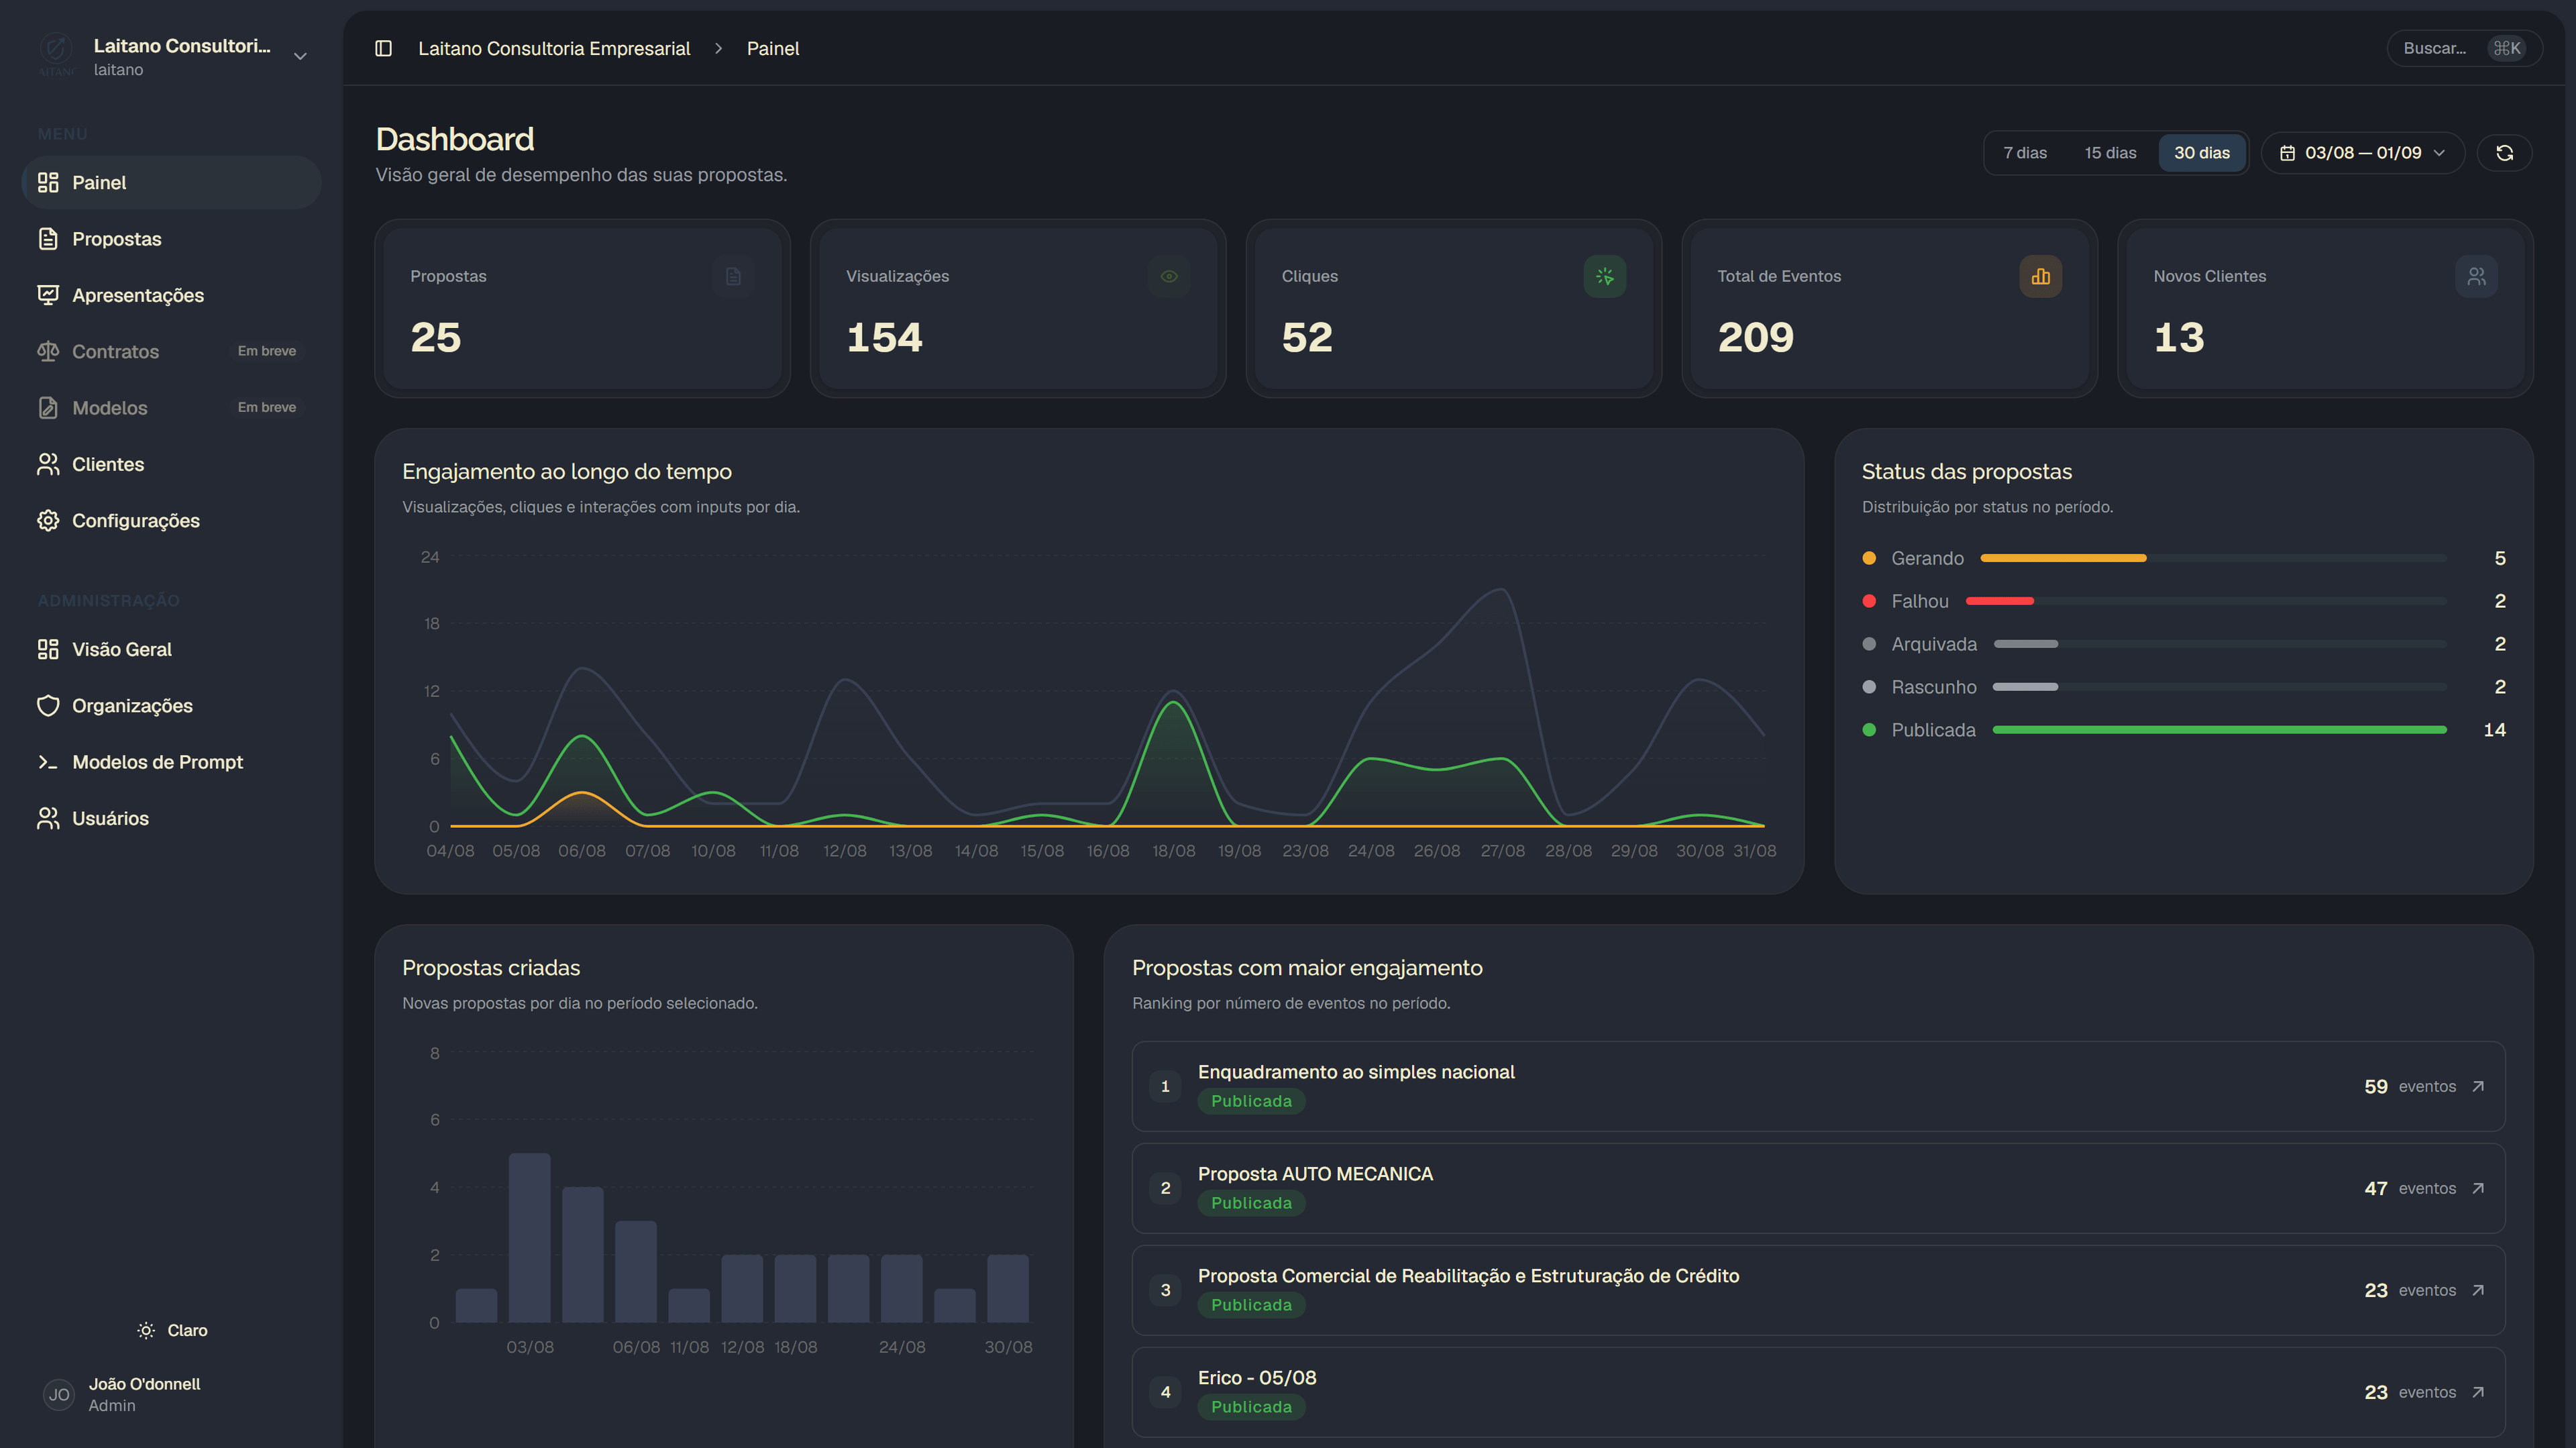Open Painel in the sidebar menu
Viewport: 2576px width, 1448px height.
[171, 182]
